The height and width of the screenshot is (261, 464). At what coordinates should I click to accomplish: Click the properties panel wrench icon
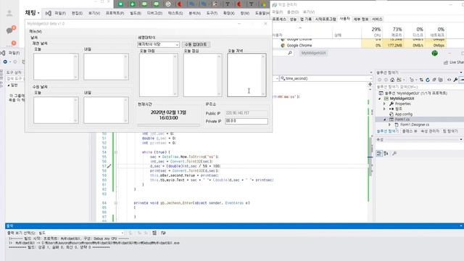394,154
